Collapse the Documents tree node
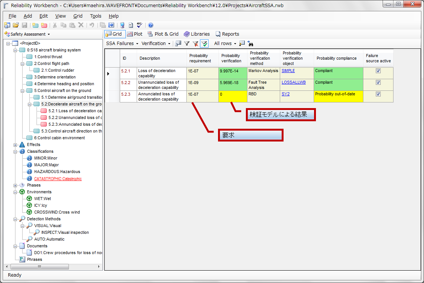This screenshot has width=424, height=283. click(15, 246)
